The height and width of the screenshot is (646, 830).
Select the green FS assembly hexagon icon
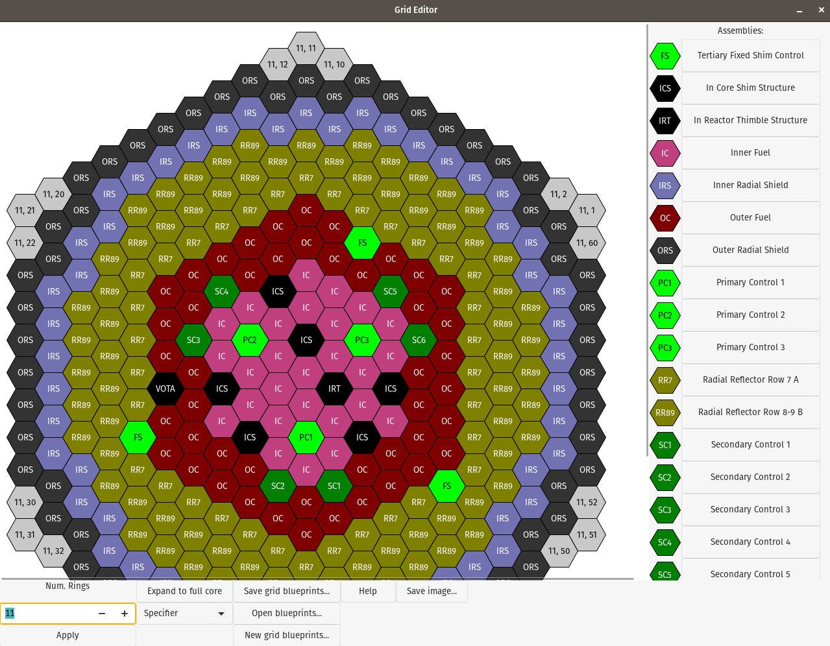pos(665,56)
